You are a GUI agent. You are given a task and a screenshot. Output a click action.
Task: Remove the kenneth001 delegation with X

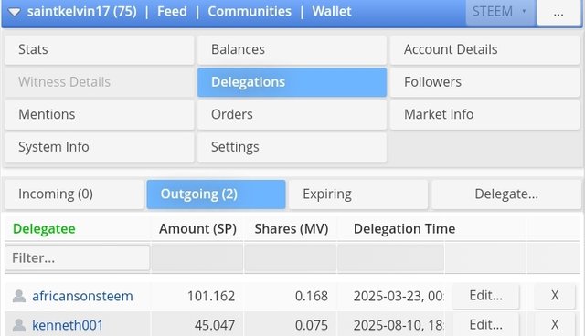tap(555, 325)
